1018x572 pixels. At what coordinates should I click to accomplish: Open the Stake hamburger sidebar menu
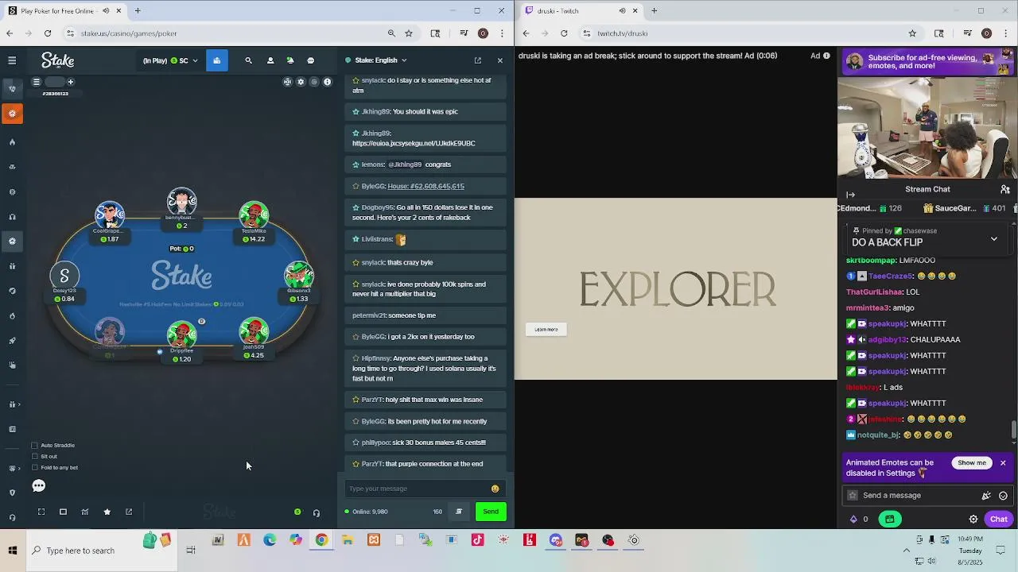pyautogui.click(x=12, y=60)
